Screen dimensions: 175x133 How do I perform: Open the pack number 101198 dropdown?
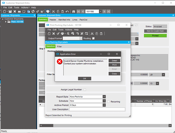click(x=101, y=11)
